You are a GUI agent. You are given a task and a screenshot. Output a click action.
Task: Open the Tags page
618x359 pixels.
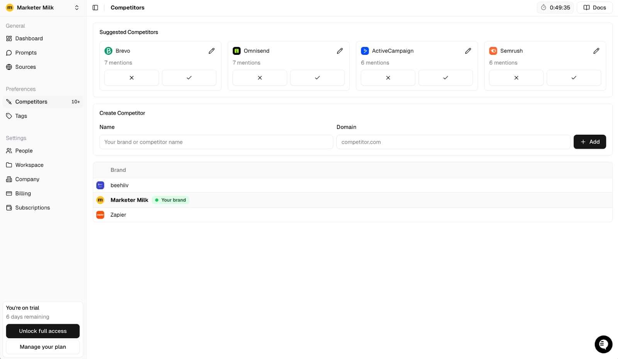click(x=43, y=116)
